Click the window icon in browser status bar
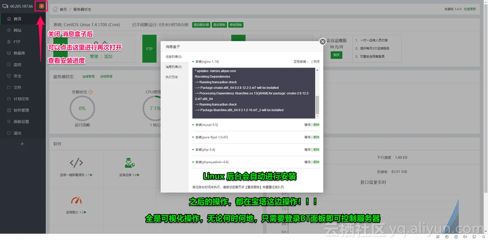Screen dimensions: 488x240 pos(474,237)
